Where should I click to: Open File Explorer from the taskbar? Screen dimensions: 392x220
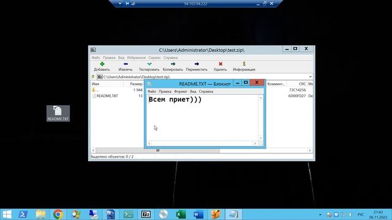40,215
